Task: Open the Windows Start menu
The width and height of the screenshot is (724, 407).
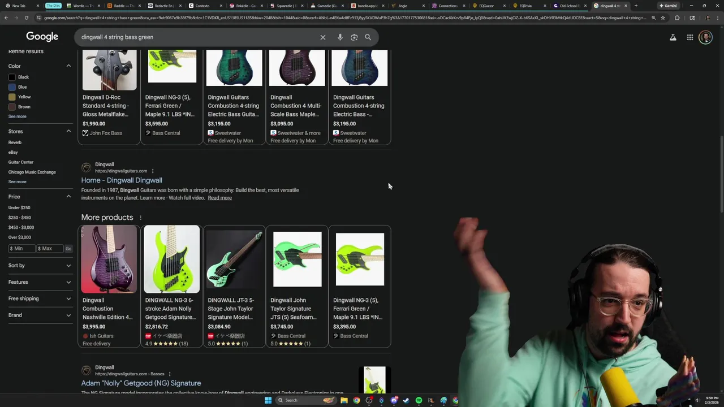Action: pyautogui.click(x=268, y=400)
